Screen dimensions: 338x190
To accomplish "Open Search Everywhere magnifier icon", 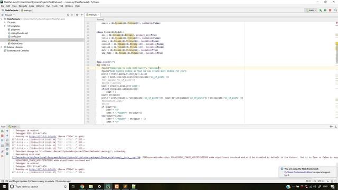I will coord(336,10).
